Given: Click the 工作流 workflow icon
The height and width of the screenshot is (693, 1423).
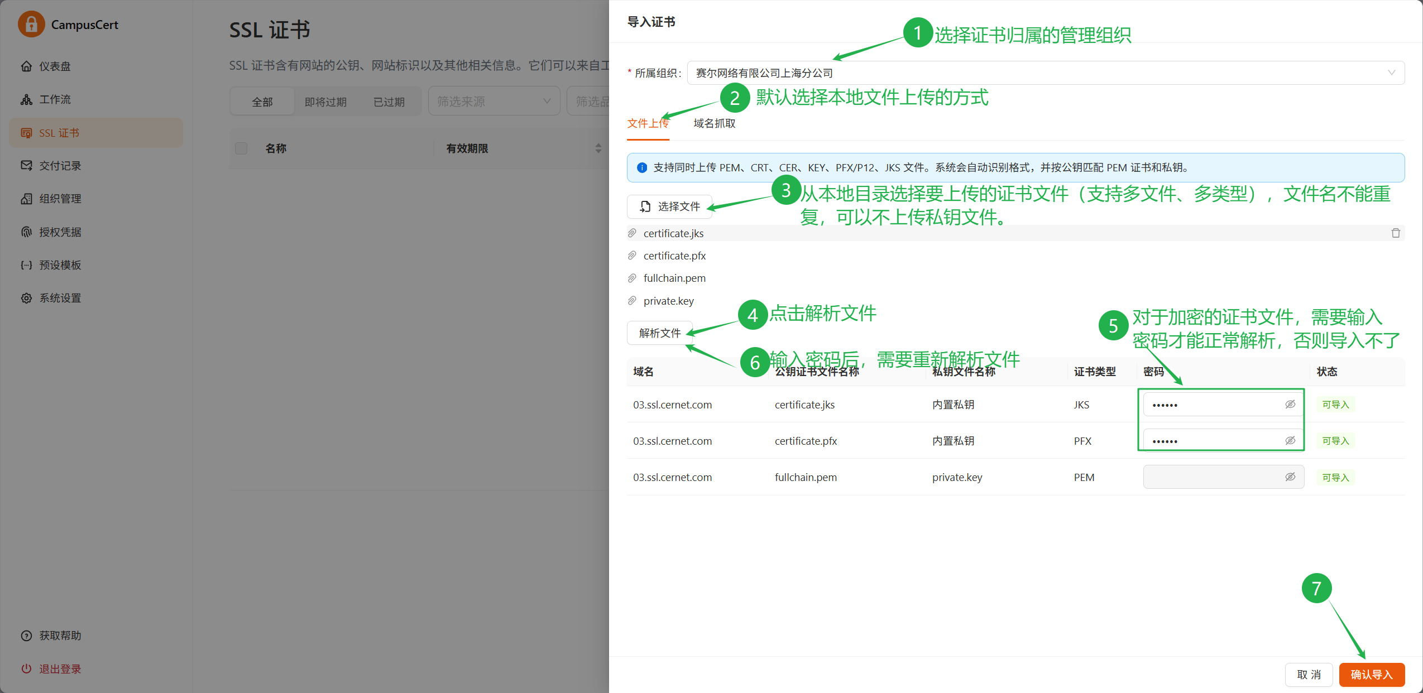Looking at the screenshot, I should click(26, 99).
